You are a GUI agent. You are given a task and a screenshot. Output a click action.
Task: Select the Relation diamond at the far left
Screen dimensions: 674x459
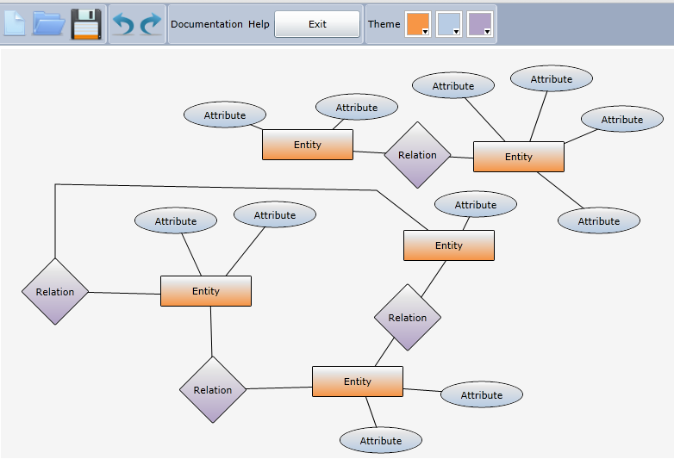click(x=55, y=292)
